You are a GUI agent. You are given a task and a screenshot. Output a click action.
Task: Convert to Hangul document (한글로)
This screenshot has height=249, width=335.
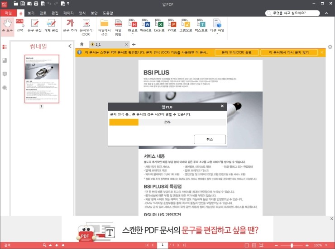[x=133, y=26]
